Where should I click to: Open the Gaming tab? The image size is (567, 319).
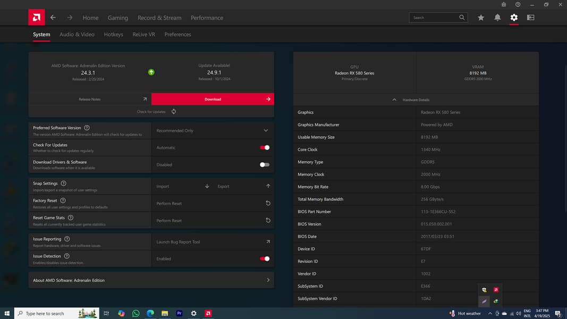click(118, 18)
